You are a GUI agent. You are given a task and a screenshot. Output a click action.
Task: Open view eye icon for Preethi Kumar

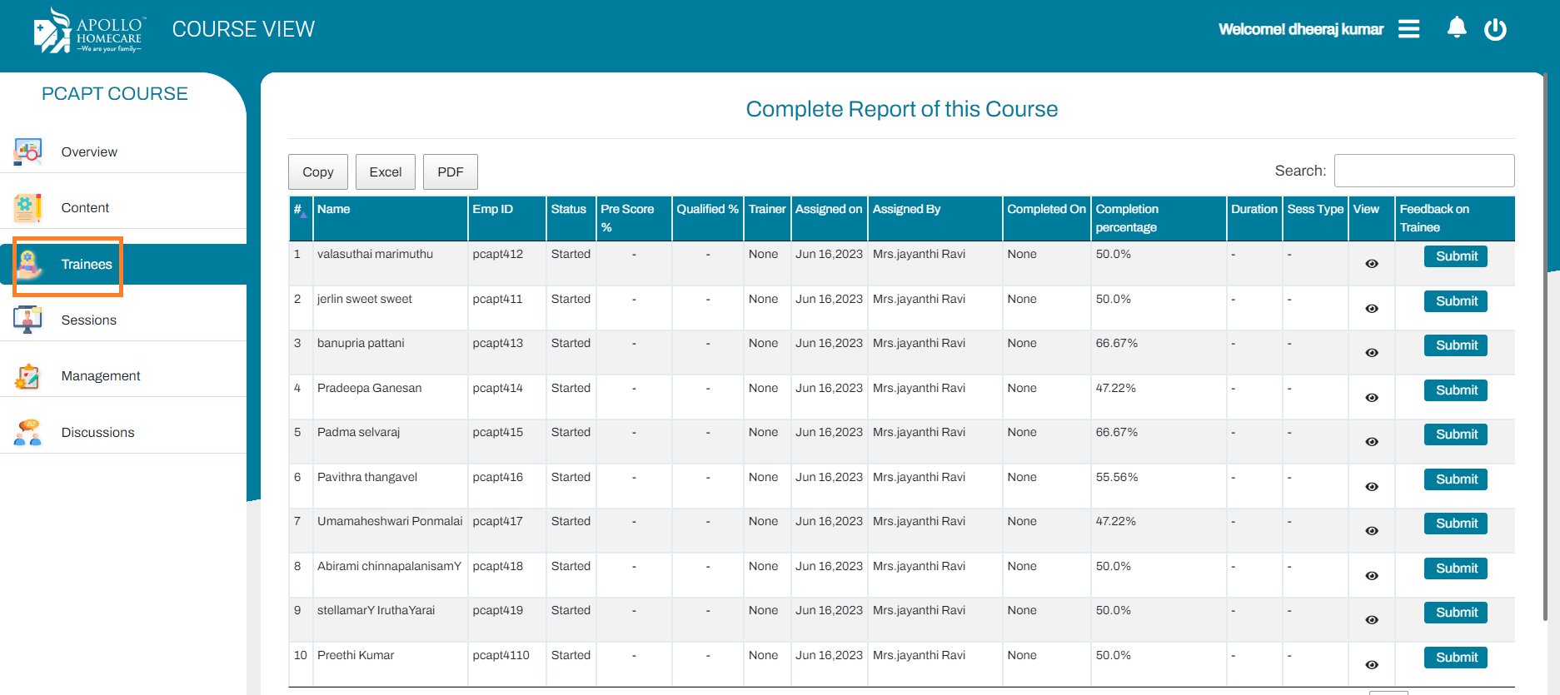coord(1371,665)
